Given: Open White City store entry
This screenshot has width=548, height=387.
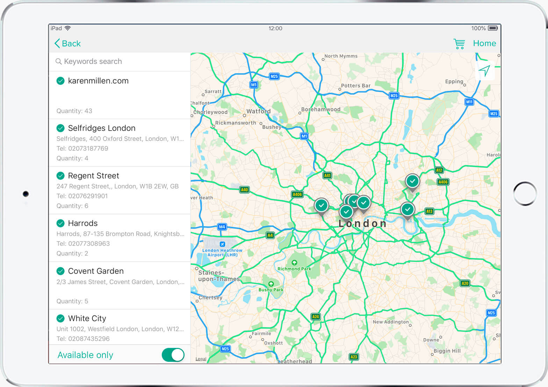Looking at the screenshot, I should click(x=120, y=327).
